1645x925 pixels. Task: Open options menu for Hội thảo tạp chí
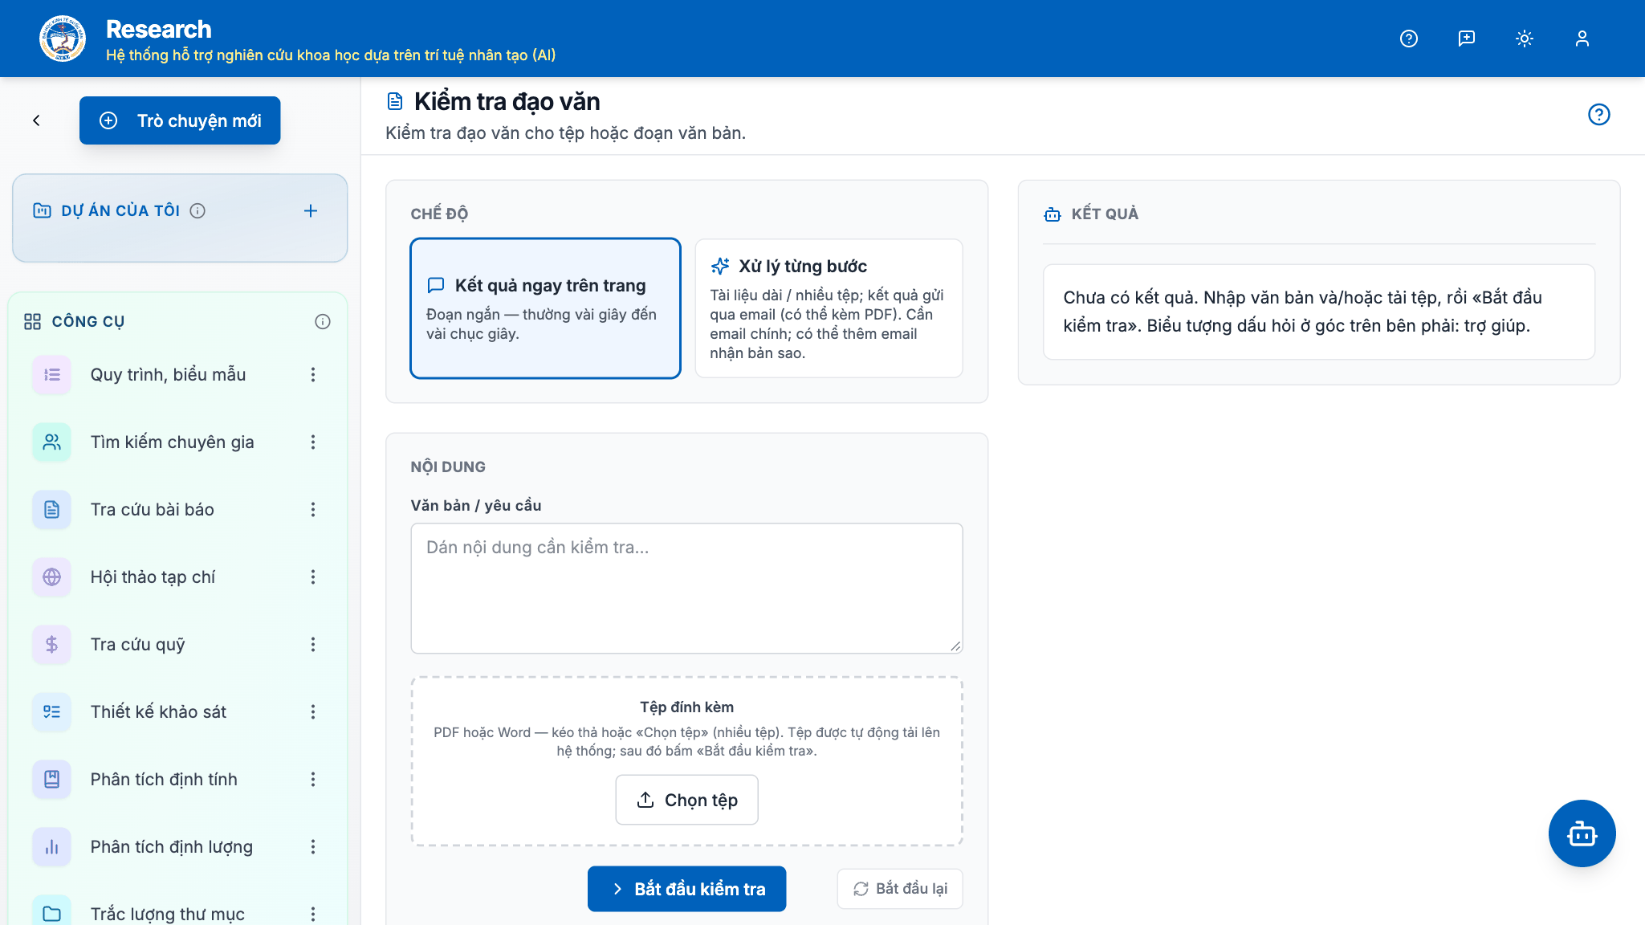(313, 577)
